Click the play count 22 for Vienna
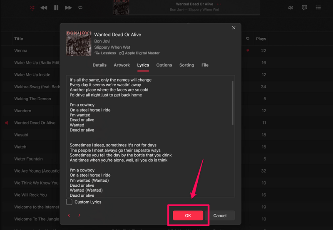The width and height of the screenshot is (333, 230). pos(263,51)
